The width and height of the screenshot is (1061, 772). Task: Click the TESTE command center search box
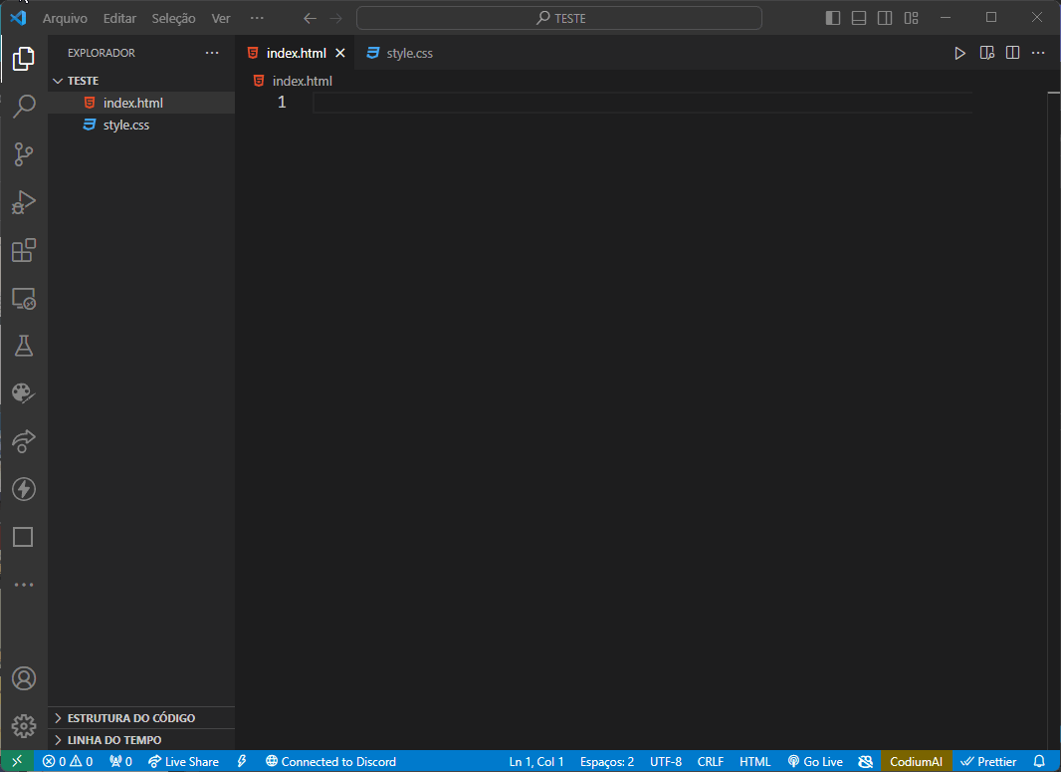point(559,18)
